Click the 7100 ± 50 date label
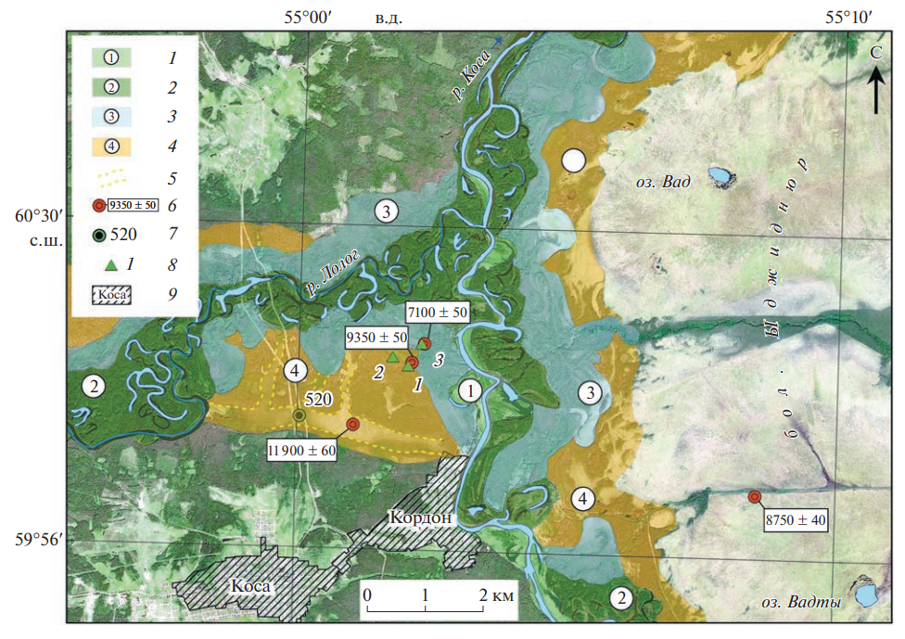Viewport: 905px width, 639px height. pos(440,314)
